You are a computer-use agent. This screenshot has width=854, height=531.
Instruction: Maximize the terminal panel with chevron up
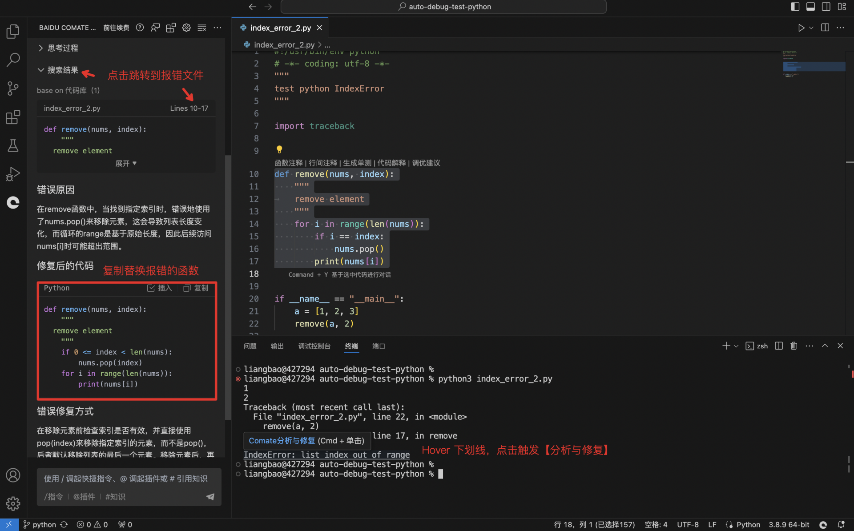825,346
